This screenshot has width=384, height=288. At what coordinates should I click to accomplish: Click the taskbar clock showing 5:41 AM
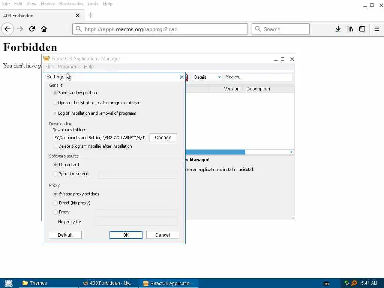tap(369, 283)
